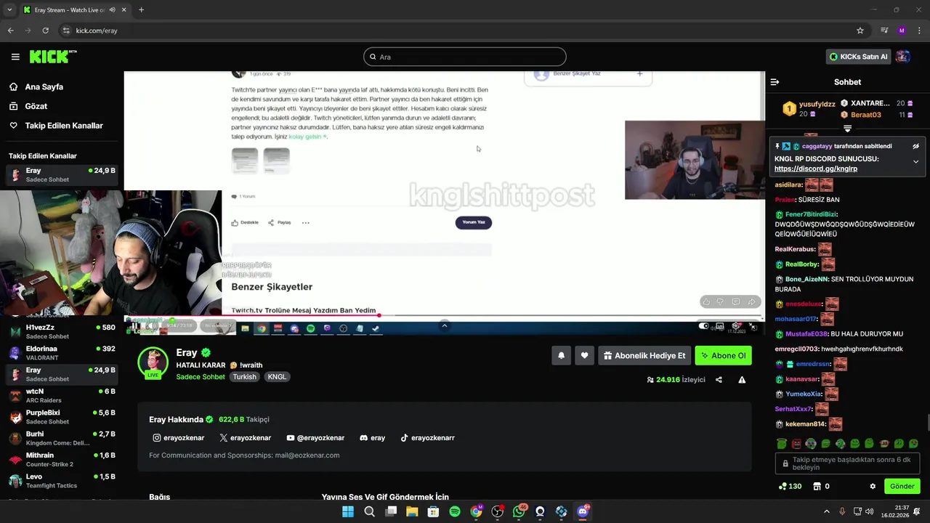Open erayozkenar Instagram link
This screenshot has height=523, width=930.
[179, 438]
